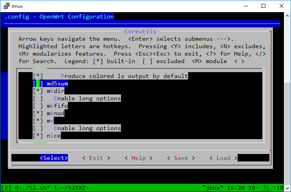Toggle the mkdir checkbox
The image size is (291, 192).
coord(38,91)
